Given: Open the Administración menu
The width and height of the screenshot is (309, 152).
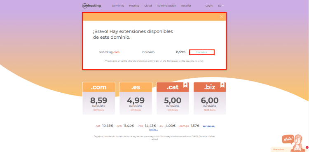Looking at the screenshot, I should point(166,6).
